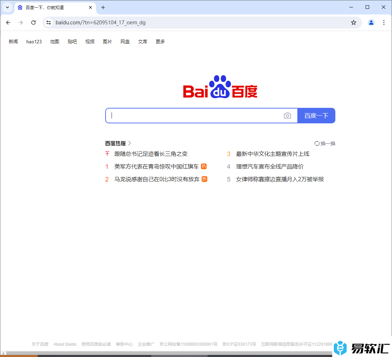Click the browser forward arrow
Image resolution: width=392 pixels, height=357 pixels.
pyautogui.click(x=21, y=23)
